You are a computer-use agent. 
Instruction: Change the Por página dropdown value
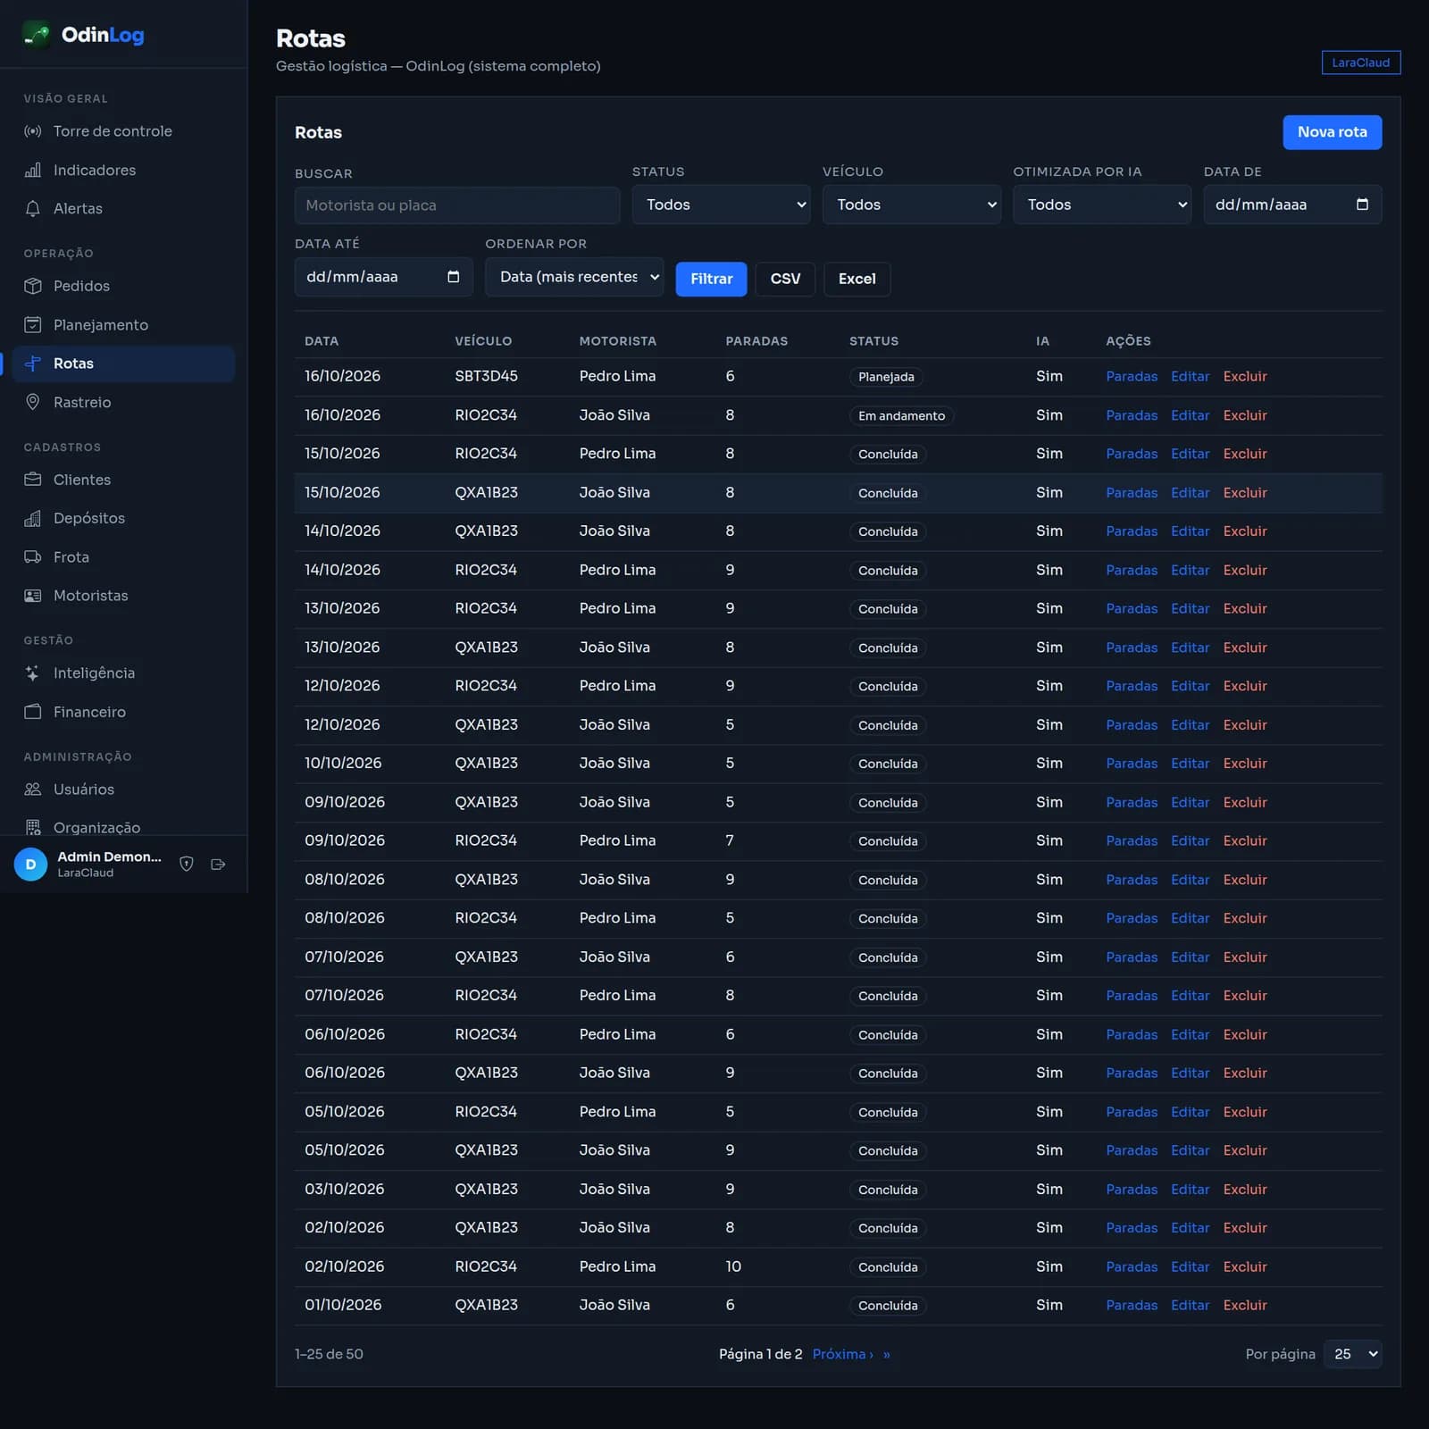pos(1353,1354)
